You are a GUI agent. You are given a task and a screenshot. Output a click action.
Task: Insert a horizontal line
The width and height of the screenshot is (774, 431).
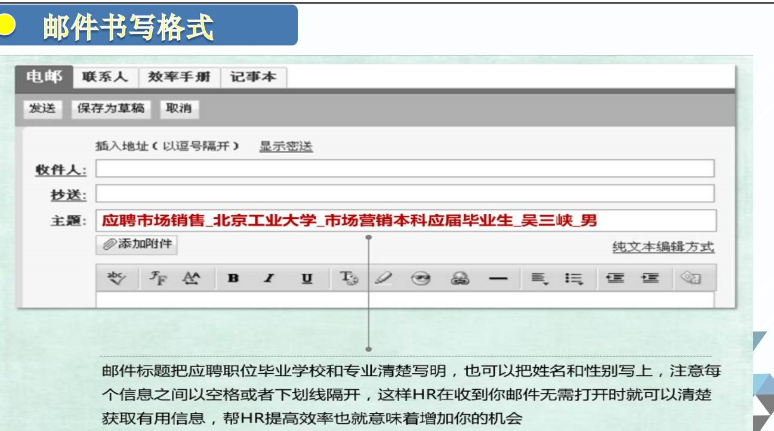(x=498, y=278)
